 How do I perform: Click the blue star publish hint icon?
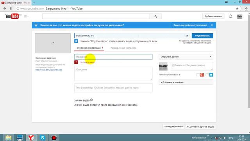point(76,41)
